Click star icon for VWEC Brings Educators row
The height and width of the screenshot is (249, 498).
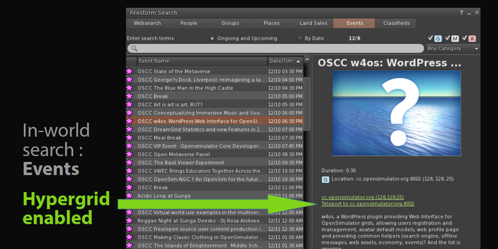tap(129, 171)
